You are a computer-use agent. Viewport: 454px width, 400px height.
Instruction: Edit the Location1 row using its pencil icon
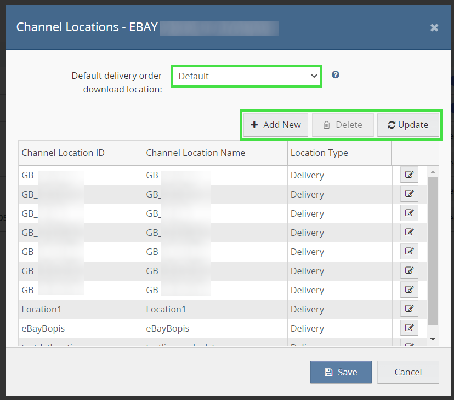coord(409,309)
